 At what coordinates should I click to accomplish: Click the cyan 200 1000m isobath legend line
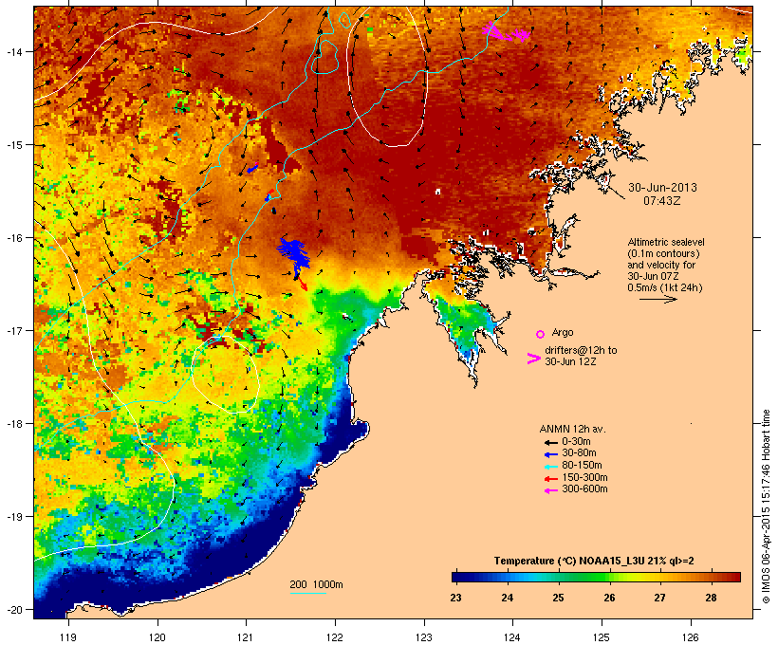(x=308, y=593)
